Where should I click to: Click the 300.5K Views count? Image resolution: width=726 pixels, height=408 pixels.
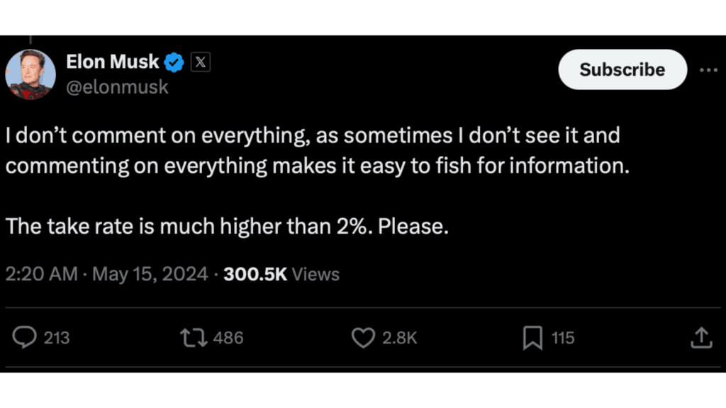281,274
